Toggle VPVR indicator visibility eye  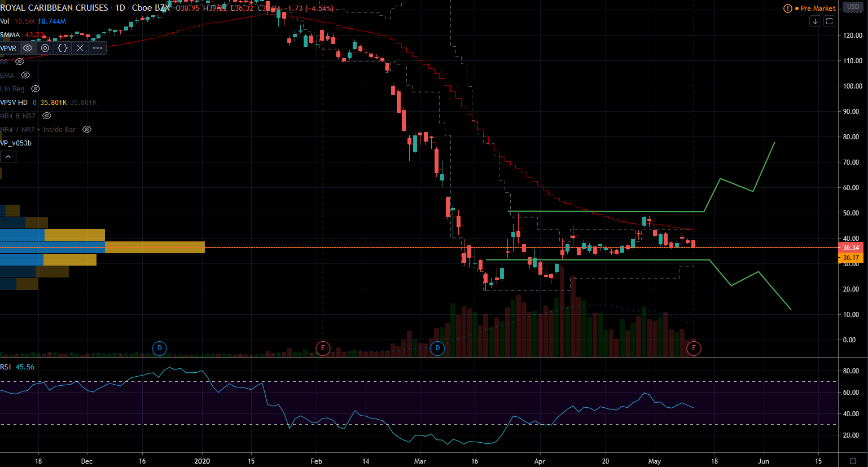click(x=28, y=48)
